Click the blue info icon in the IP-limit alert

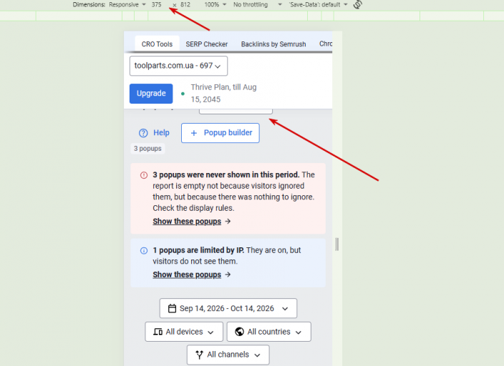[x=144, y=250]
